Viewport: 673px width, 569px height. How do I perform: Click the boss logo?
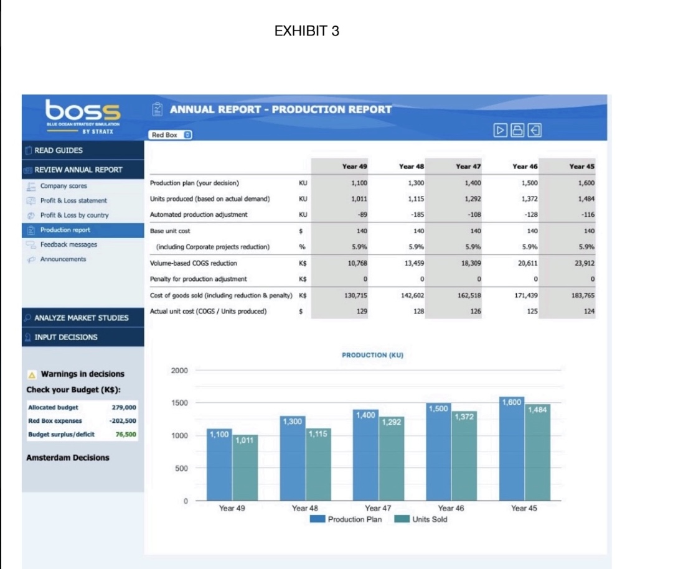pyautogui.click(x=83, y=116)
